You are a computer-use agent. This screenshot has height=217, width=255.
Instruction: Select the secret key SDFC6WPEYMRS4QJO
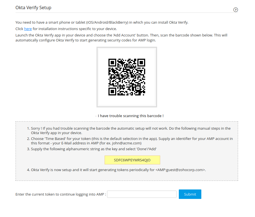pyautogui.click(x=132, y=160)
